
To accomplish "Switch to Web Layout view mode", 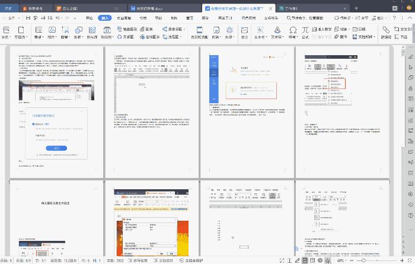I will click(x=320, y=260).
